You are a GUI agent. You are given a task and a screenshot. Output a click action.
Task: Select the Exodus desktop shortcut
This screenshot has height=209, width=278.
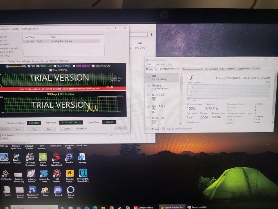(x=69, y=158)
